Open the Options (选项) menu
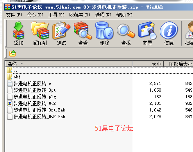Image resolution: width=193 pixels, height=152 pixels. click(103, 15)
